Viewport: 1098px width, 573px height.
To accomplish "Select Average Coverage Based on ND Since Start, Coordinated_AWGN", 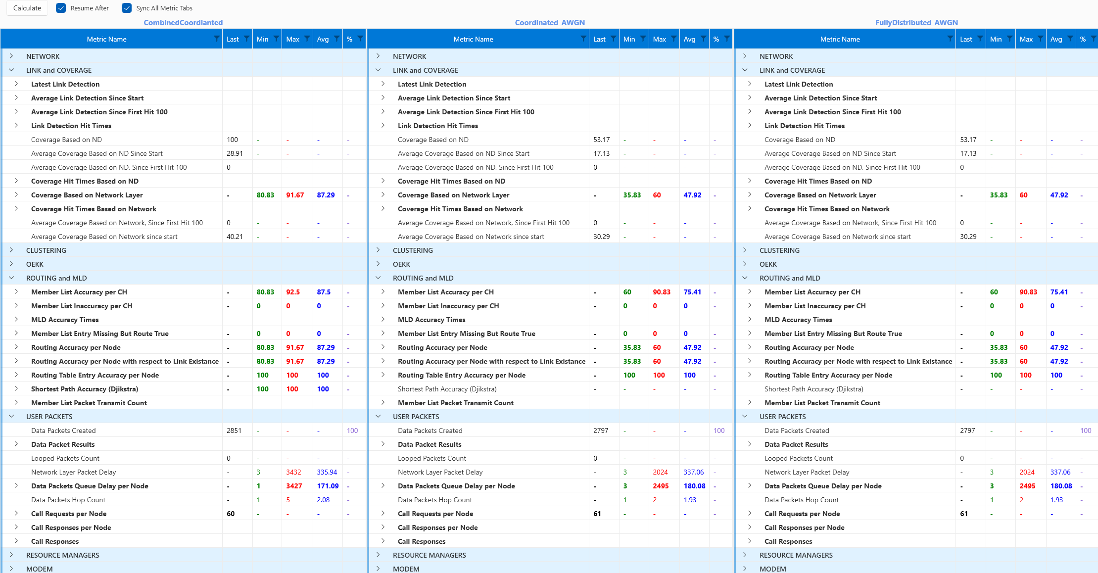I will (550, 153).
